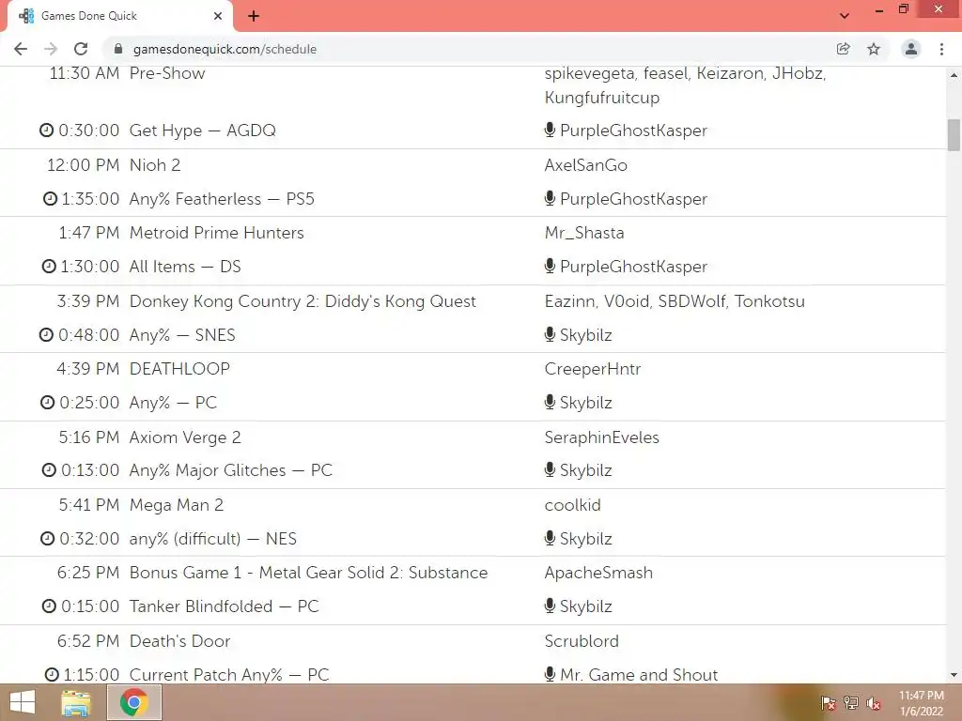Click clock icon beside 0:48:00 duration
962x721 pixels.
[x=47, y=335]
